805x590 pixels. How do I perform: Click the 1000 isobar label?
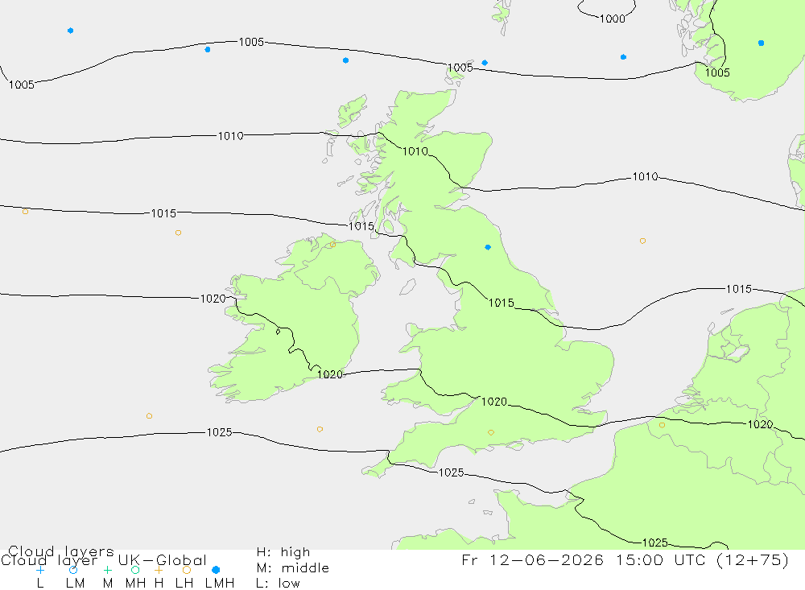tap(613, 19)
